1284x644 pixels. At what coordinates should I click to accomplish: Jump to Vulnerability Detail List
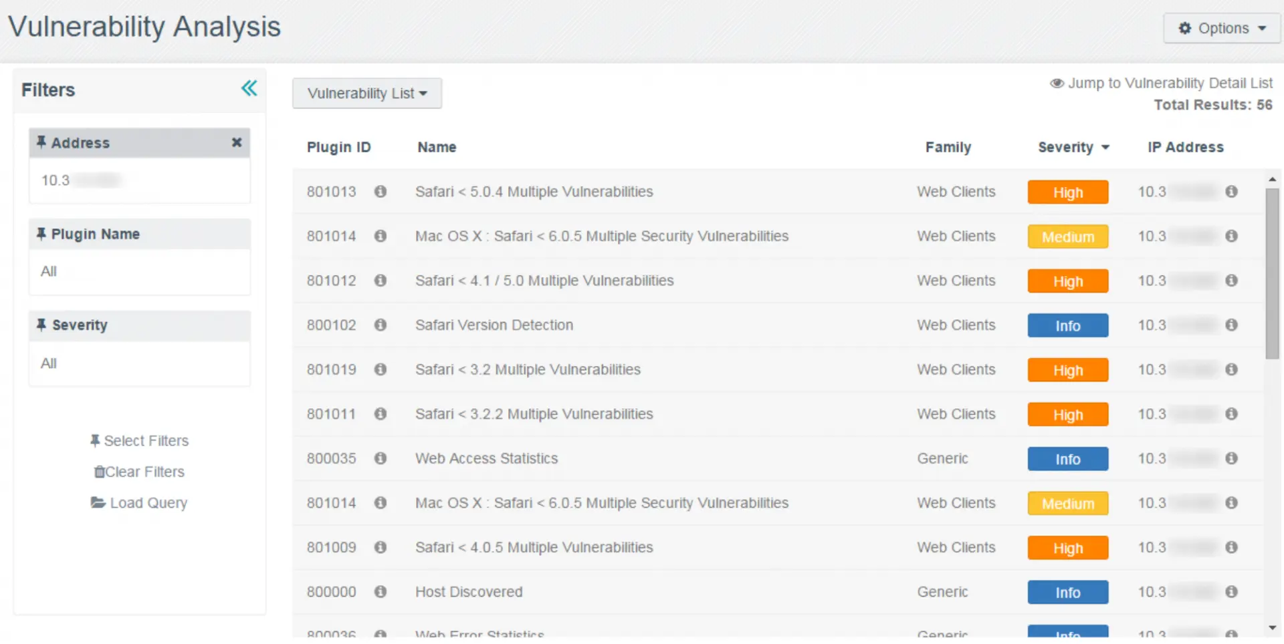(x=1162, y=83)
